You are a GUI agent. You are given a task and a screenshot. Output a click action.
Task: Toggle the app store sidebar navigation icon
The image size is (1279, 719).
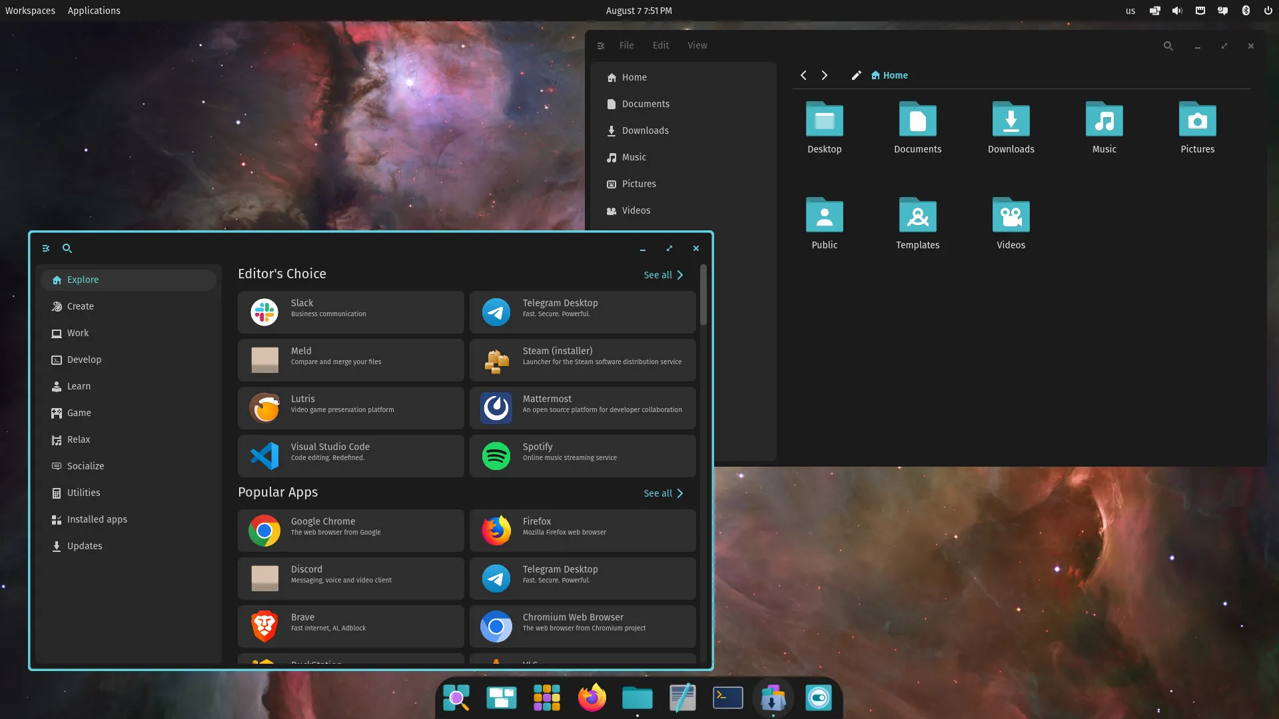coord(46,248)
